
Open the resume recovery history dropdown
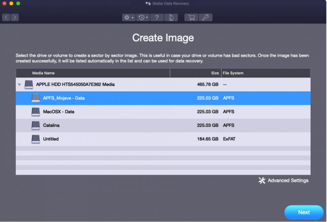tap(143, 18)
